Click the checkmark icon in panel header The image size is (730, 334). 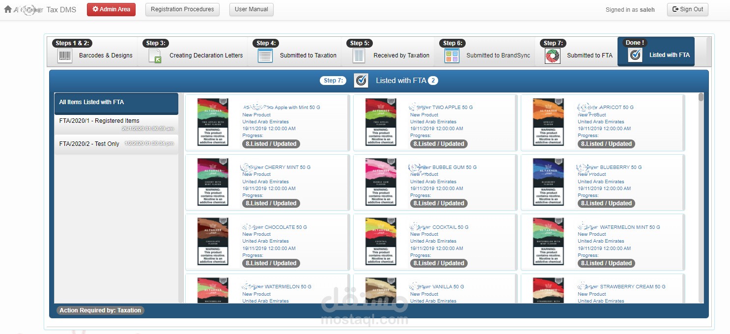361,81
